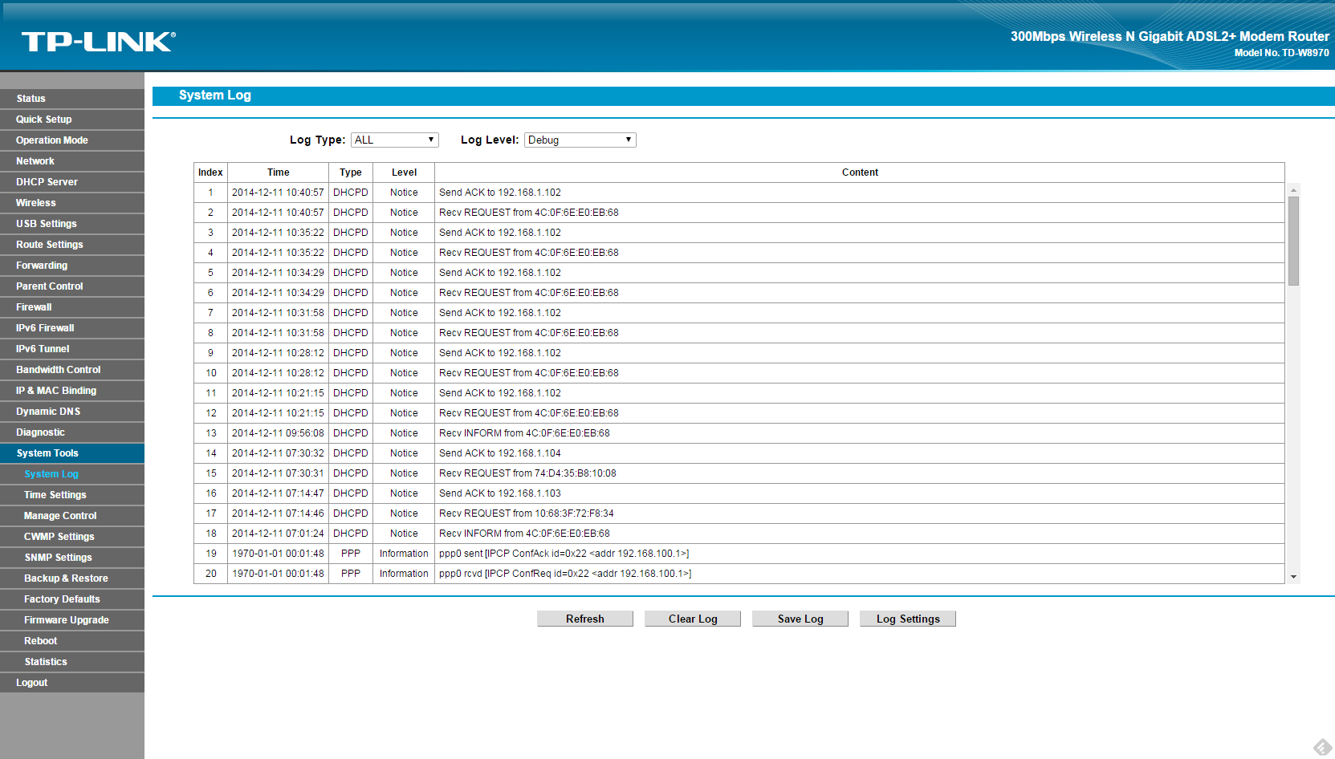Image resolution: width=1335 pixels, height=759 pixels.
Task: Go to Route Settings
Action: coord(72,245)
